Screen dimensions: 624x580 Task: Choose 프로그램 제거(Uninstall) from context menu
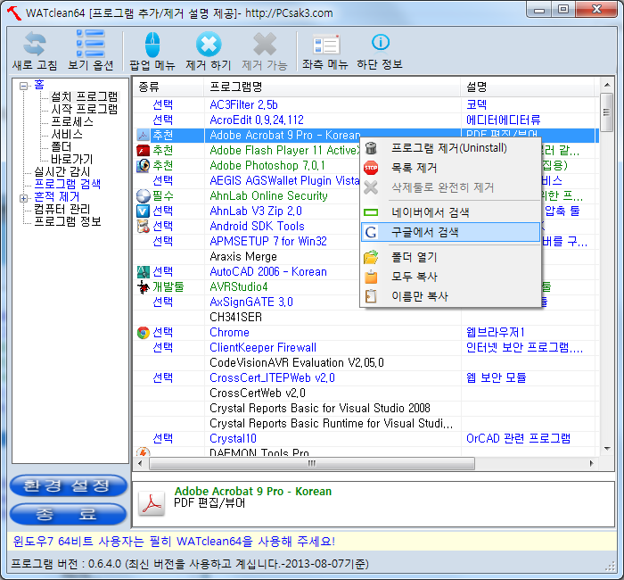pos(450,148)
